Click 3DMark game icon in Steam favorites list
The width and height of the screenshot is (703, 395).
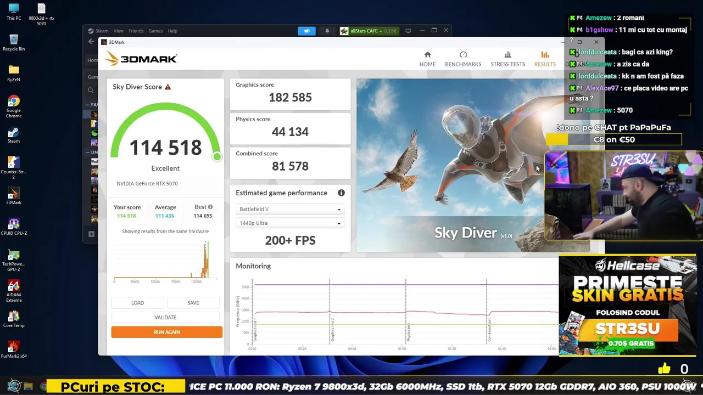tap(94, 114)
